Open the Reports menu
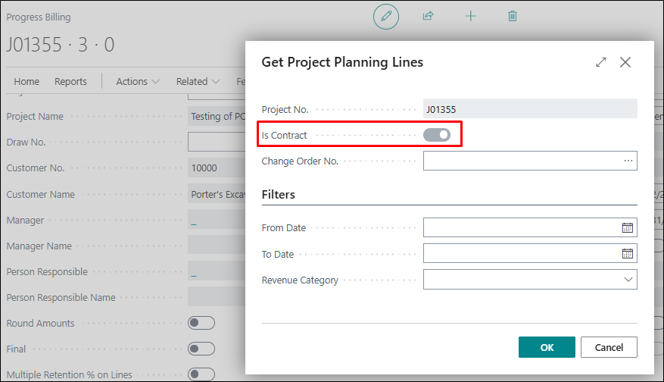Image resolution: width=664 pixels, height=382 pixels. pyautogui.click(x=70, y=81)
